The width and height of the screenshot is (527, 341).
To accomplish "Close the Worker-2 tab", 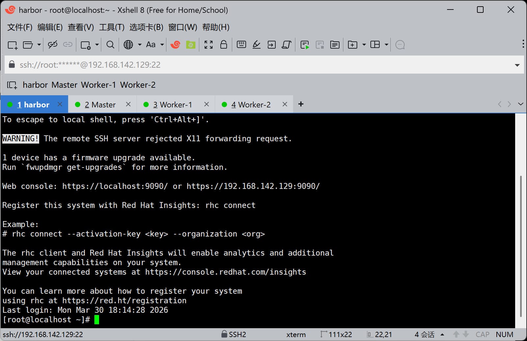I will 285,104.
